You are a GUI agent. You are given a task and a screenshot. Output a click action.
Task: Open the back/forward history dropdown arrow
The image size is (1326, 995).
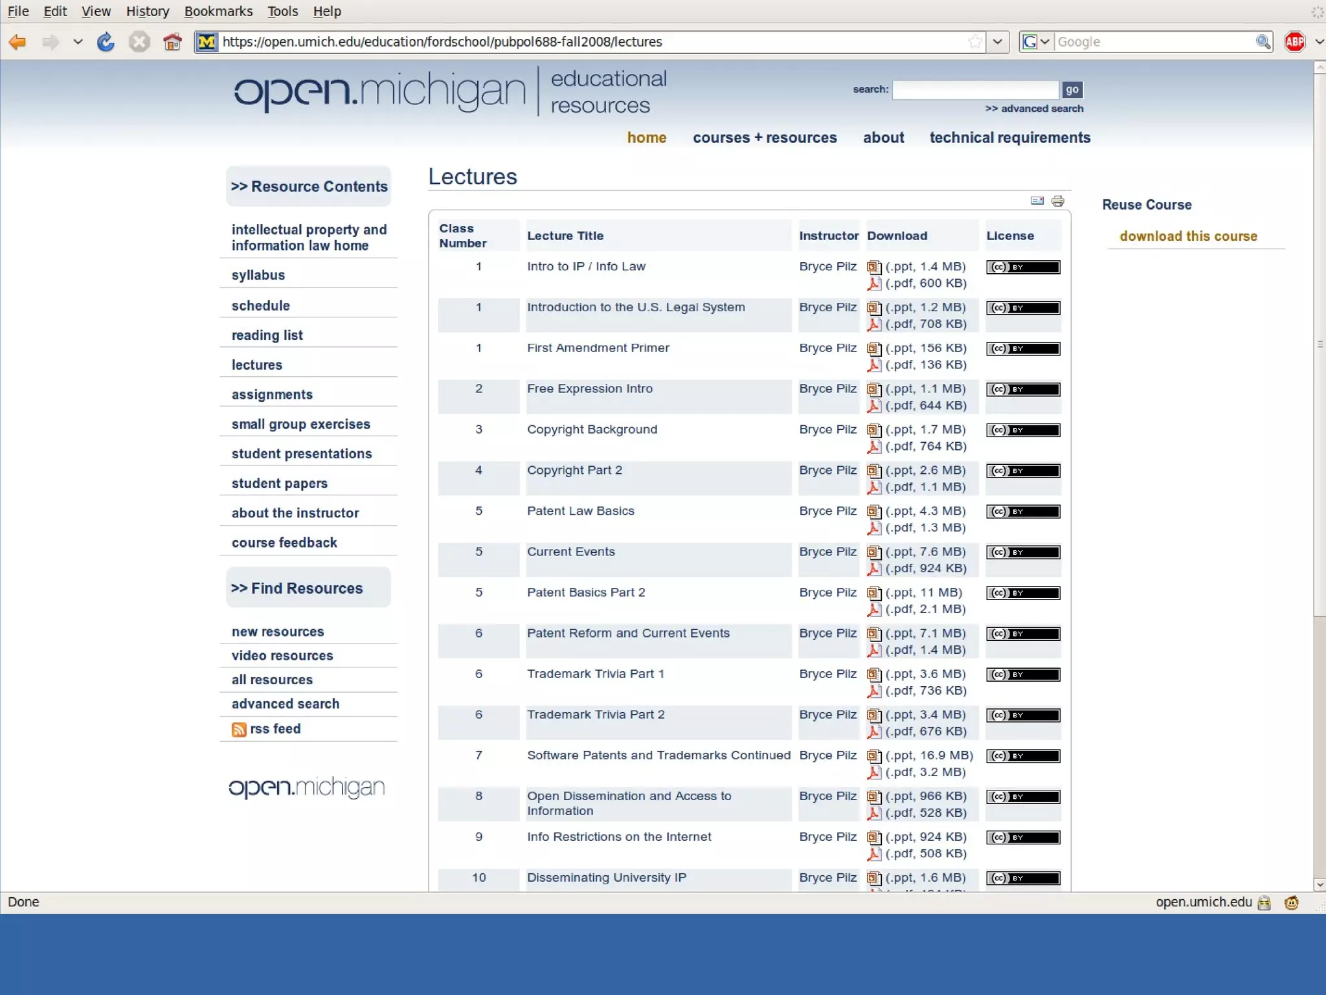pyautogui.click(x=78, y=42)
